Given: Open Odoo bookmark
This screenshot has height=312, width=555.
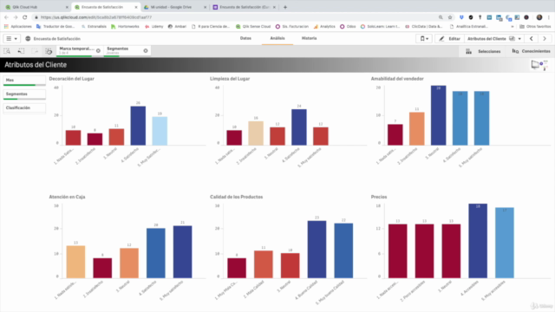Looking at the screenshot, I should pyautogui.click(x=348, y=27).
